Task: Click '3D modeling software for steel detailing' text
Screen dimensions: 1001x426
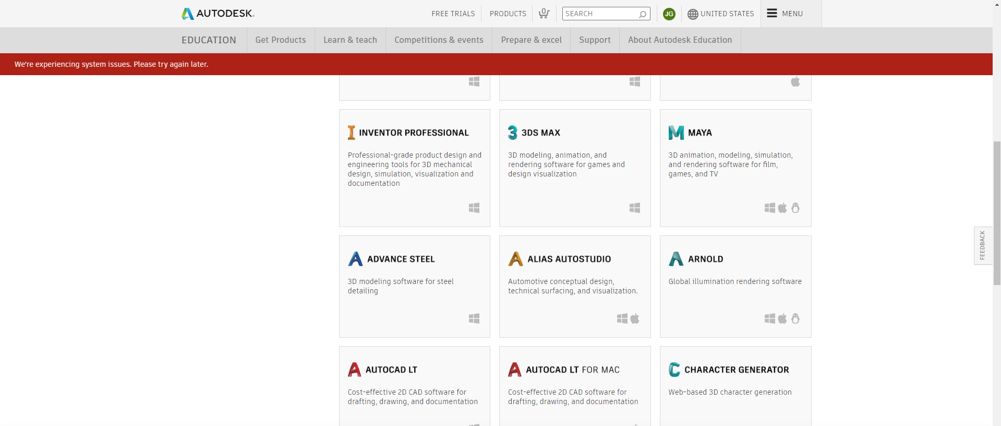Action: tap(401, 286)
